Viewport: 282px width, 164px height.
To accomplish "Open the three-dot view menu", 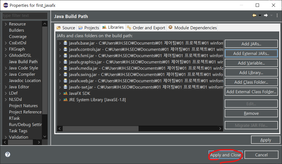I will click(x=277, y=16).
